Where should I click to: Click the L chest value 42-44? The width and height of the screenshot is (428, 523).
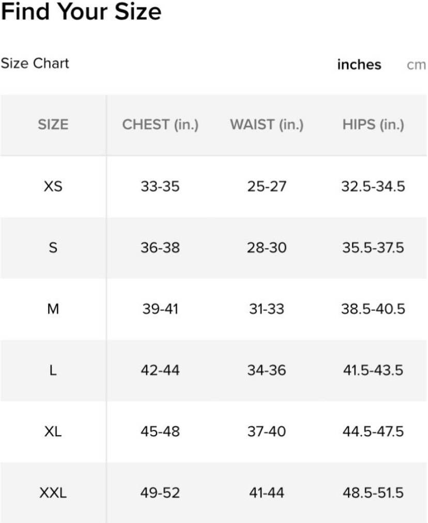(160, 370)
